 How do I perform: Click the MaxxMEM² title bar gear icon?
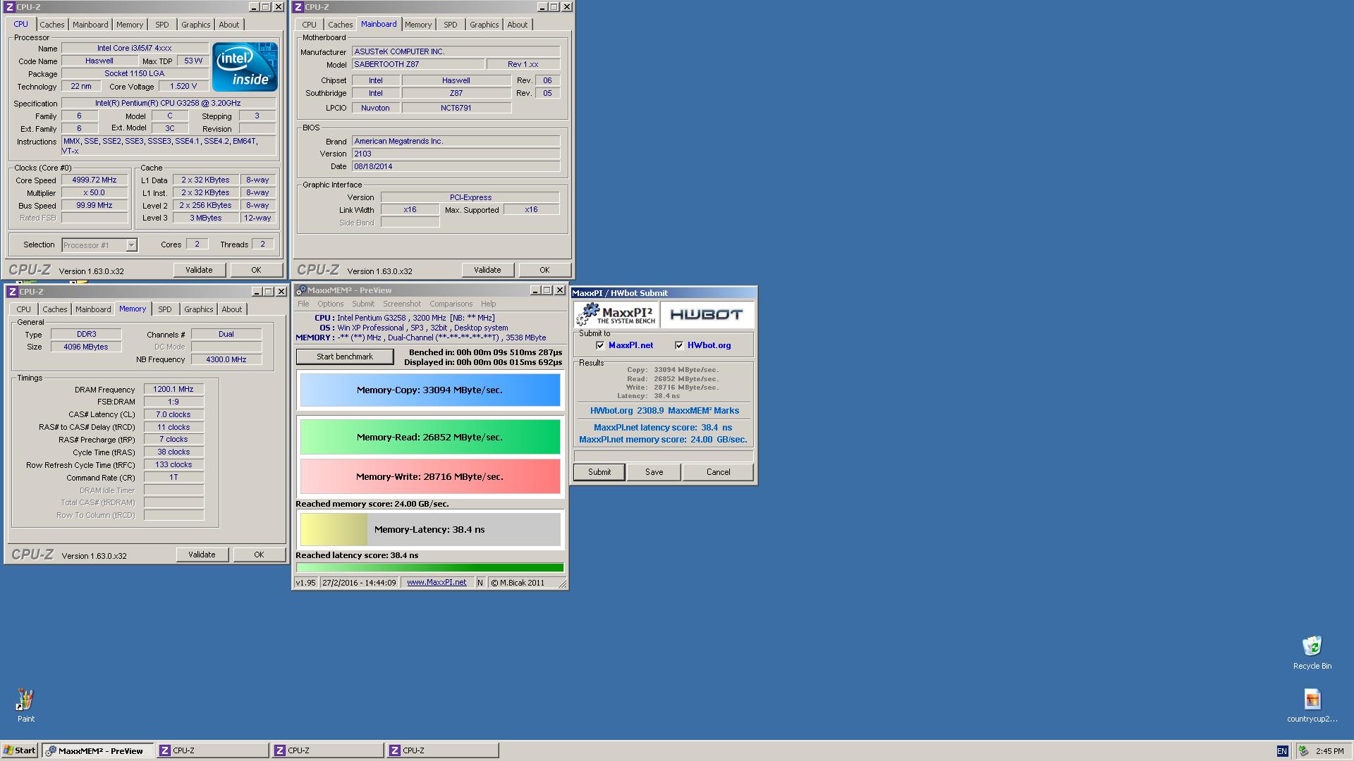click(x=301, y=290)
